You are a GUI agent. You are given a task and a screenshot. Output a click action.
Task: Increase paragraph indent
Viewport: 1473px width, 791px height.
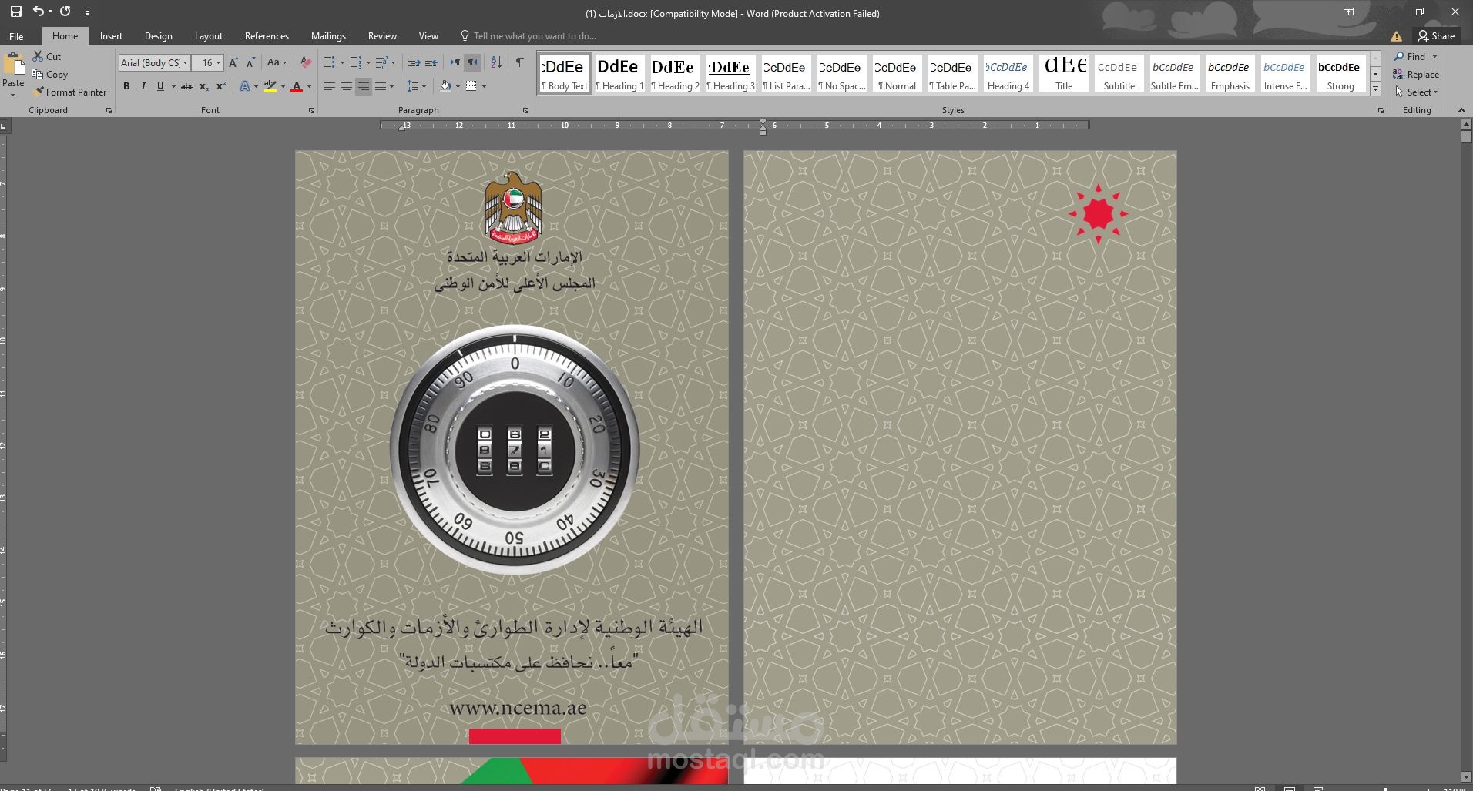click(431, 63)
